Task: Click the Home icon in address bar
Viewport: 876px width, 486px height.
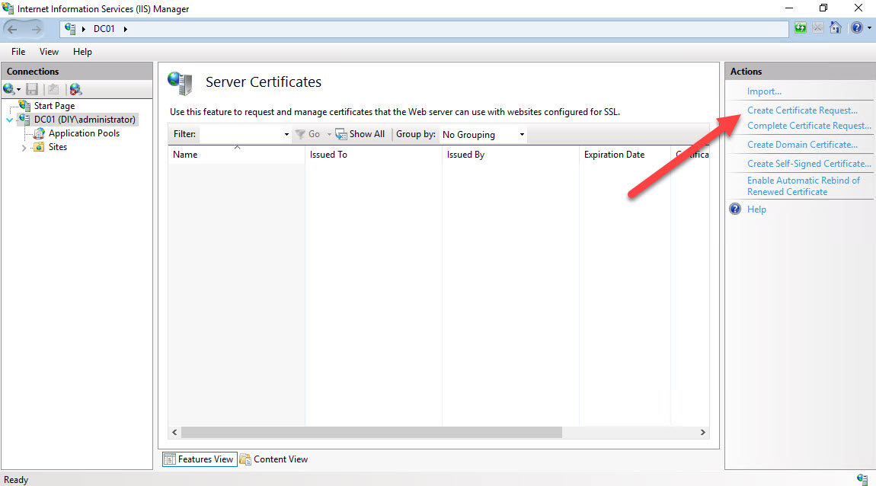Action: click(x=836, y=28)
